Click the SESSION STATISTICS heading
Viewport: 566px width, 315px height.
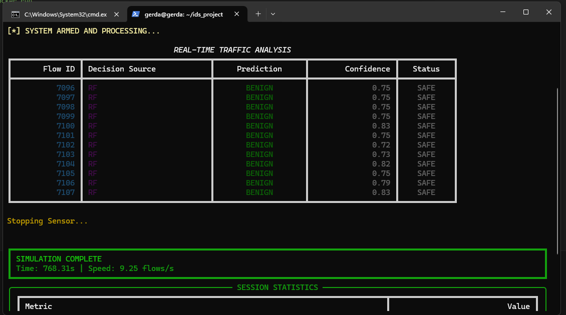277,287
